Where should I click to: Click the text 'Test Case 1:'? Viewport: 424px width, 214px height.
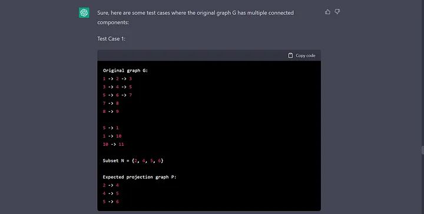[111, 39]
